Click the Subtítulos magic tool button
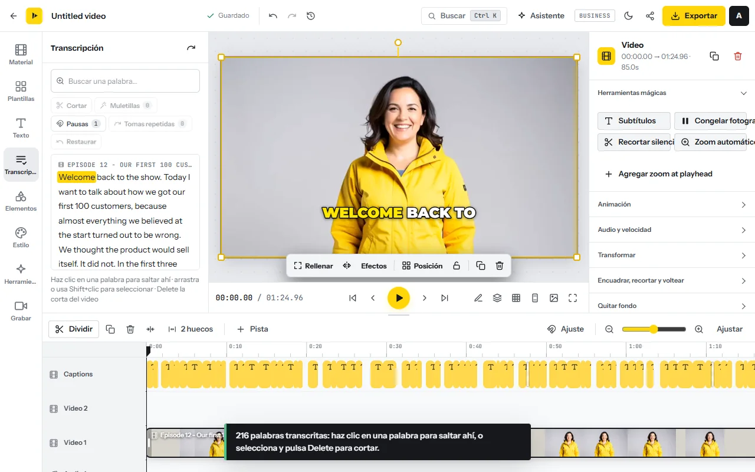 point(634,121)
